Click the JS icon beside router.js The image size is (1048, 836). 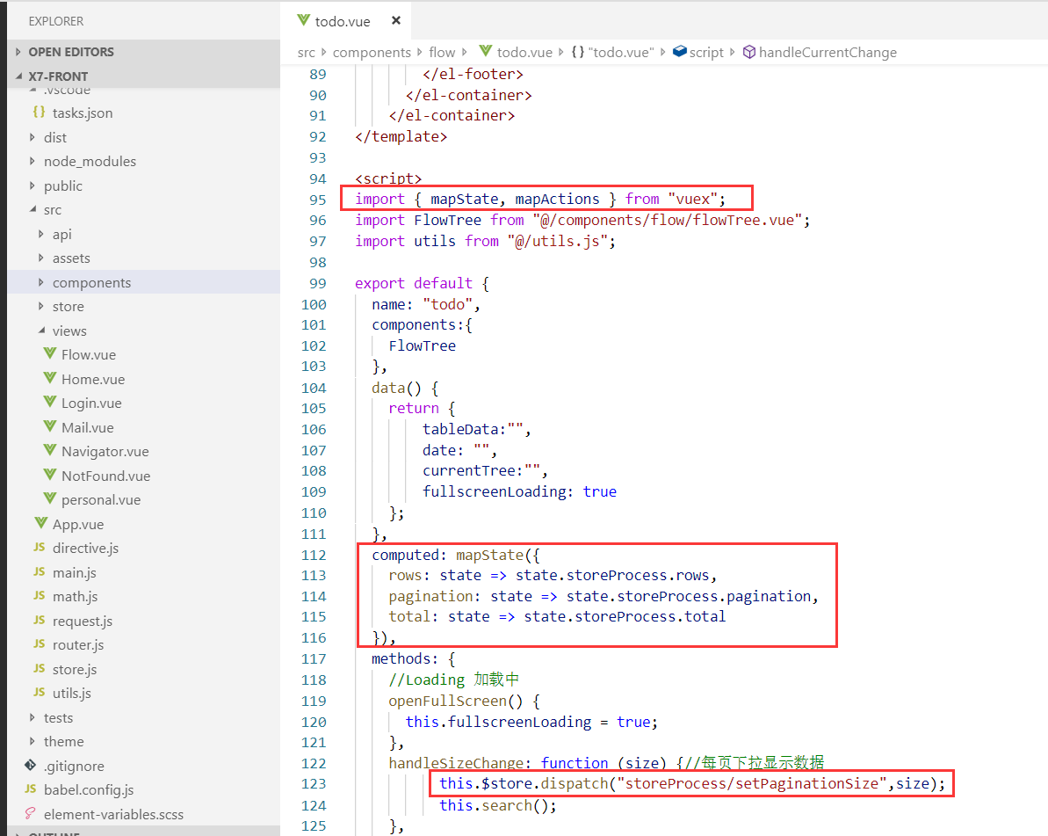point(39,644)
